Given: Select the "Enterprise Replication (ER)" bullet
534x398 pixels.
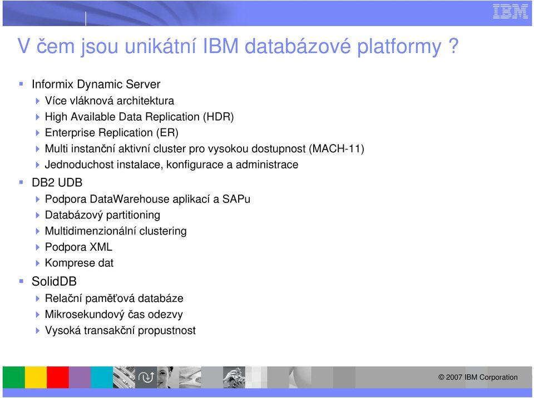Looking at the screenshot, I should pos(112,133).
